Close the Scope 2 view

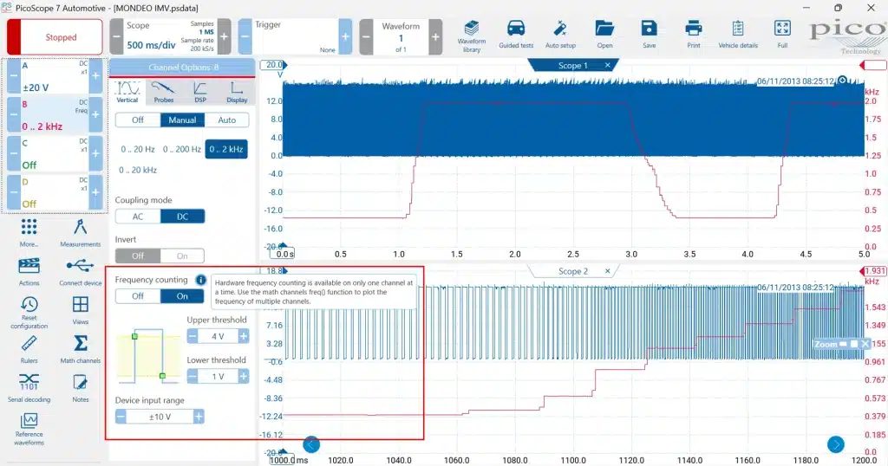click(x=608, y=271)
